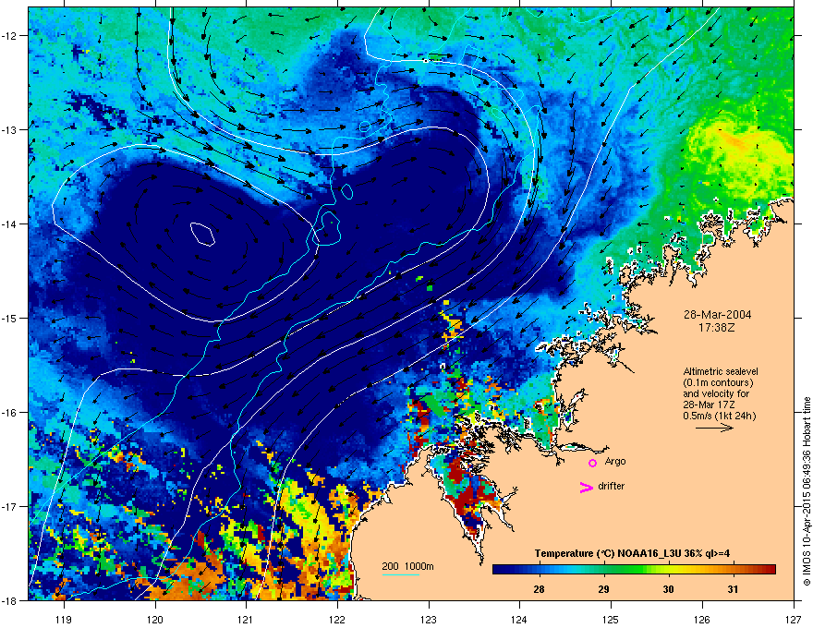Click the color bar value 29
This screenshot has width=813, height=628.
(603, 589)
